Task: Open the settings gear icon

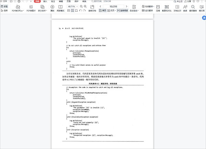Action: (x=194, y=1)
